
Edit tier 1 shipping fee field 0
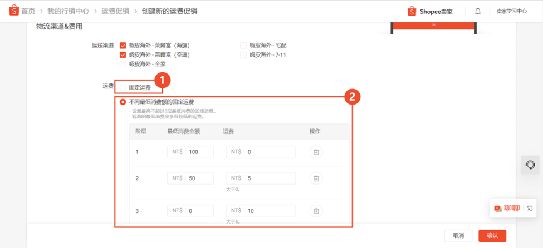261,152
